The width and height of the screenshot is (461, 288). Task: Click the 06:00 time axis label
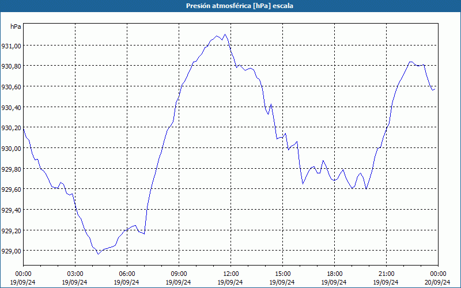coord(127,274)
